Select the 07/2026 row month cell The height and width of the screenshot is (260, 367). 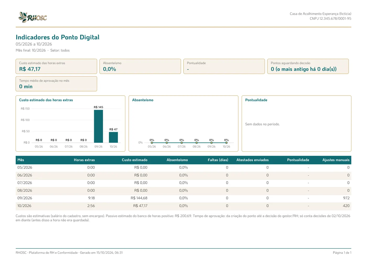(x=25, y=183)
